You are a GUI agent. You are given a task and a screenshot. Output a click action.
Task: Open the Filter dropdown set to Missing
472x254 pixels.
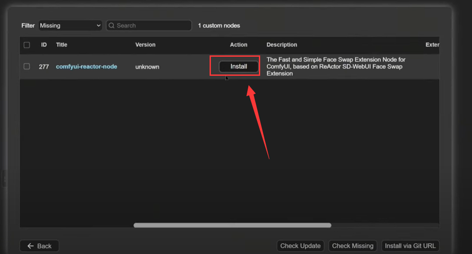71,26
